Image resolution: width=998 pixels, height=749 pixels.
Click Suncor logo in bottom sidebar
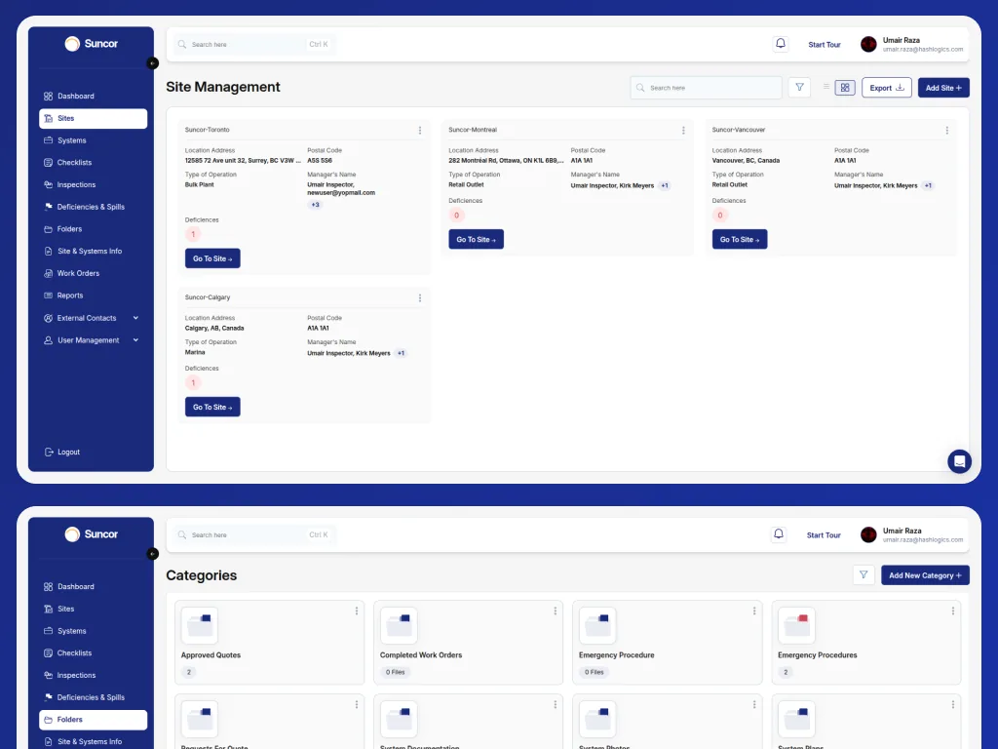[92, 533]
